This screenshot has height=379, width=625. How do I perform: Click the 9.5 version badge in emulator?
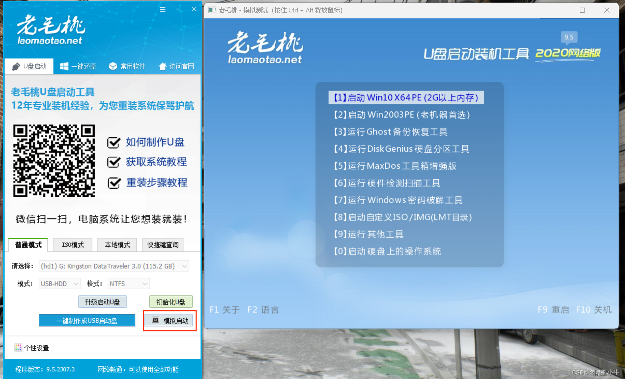click(x=569, y=37)
